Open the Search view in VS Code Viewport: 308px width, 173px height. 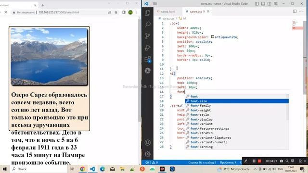click(x=148, y=25)
